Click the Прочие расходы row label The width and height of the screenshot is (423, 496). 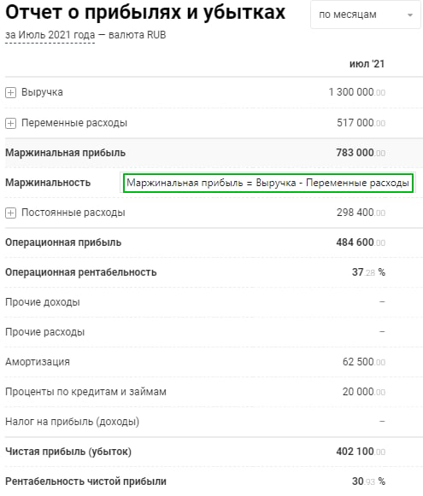tap(45, 332)
